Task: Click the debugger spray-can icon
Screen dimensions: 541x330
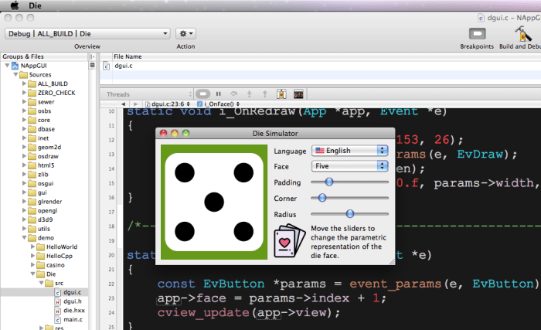Action: click(281, 94)
